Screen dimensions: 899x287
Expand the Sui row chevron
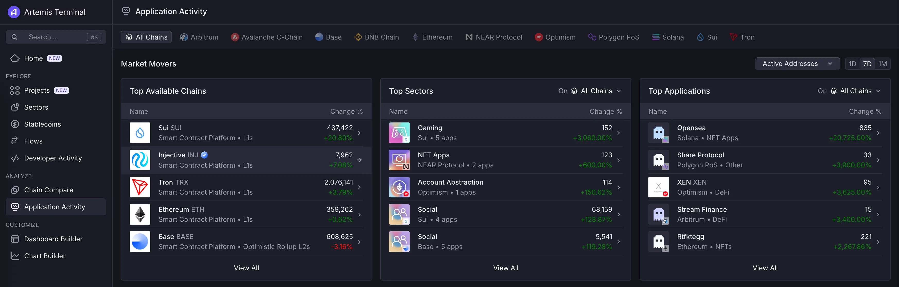[x=359, y=133]
